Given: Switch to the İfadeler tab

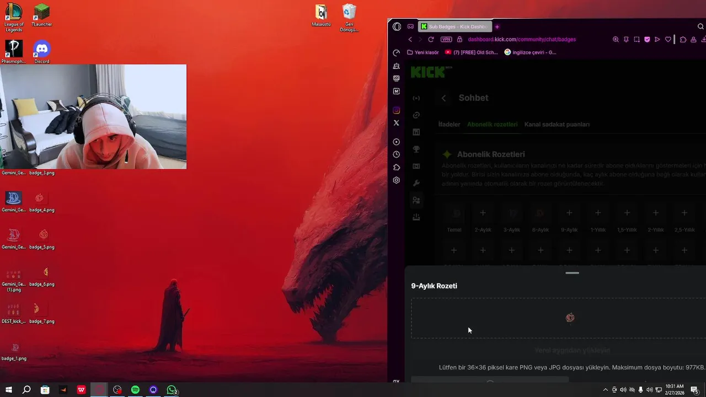Looking at the screenshot, I should pos(449,125).
